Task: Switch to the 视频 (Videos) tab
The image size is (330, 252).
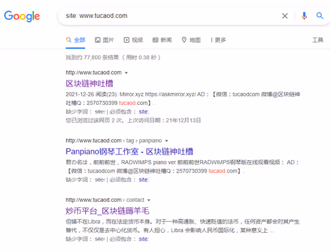Action: pos(133,40)
